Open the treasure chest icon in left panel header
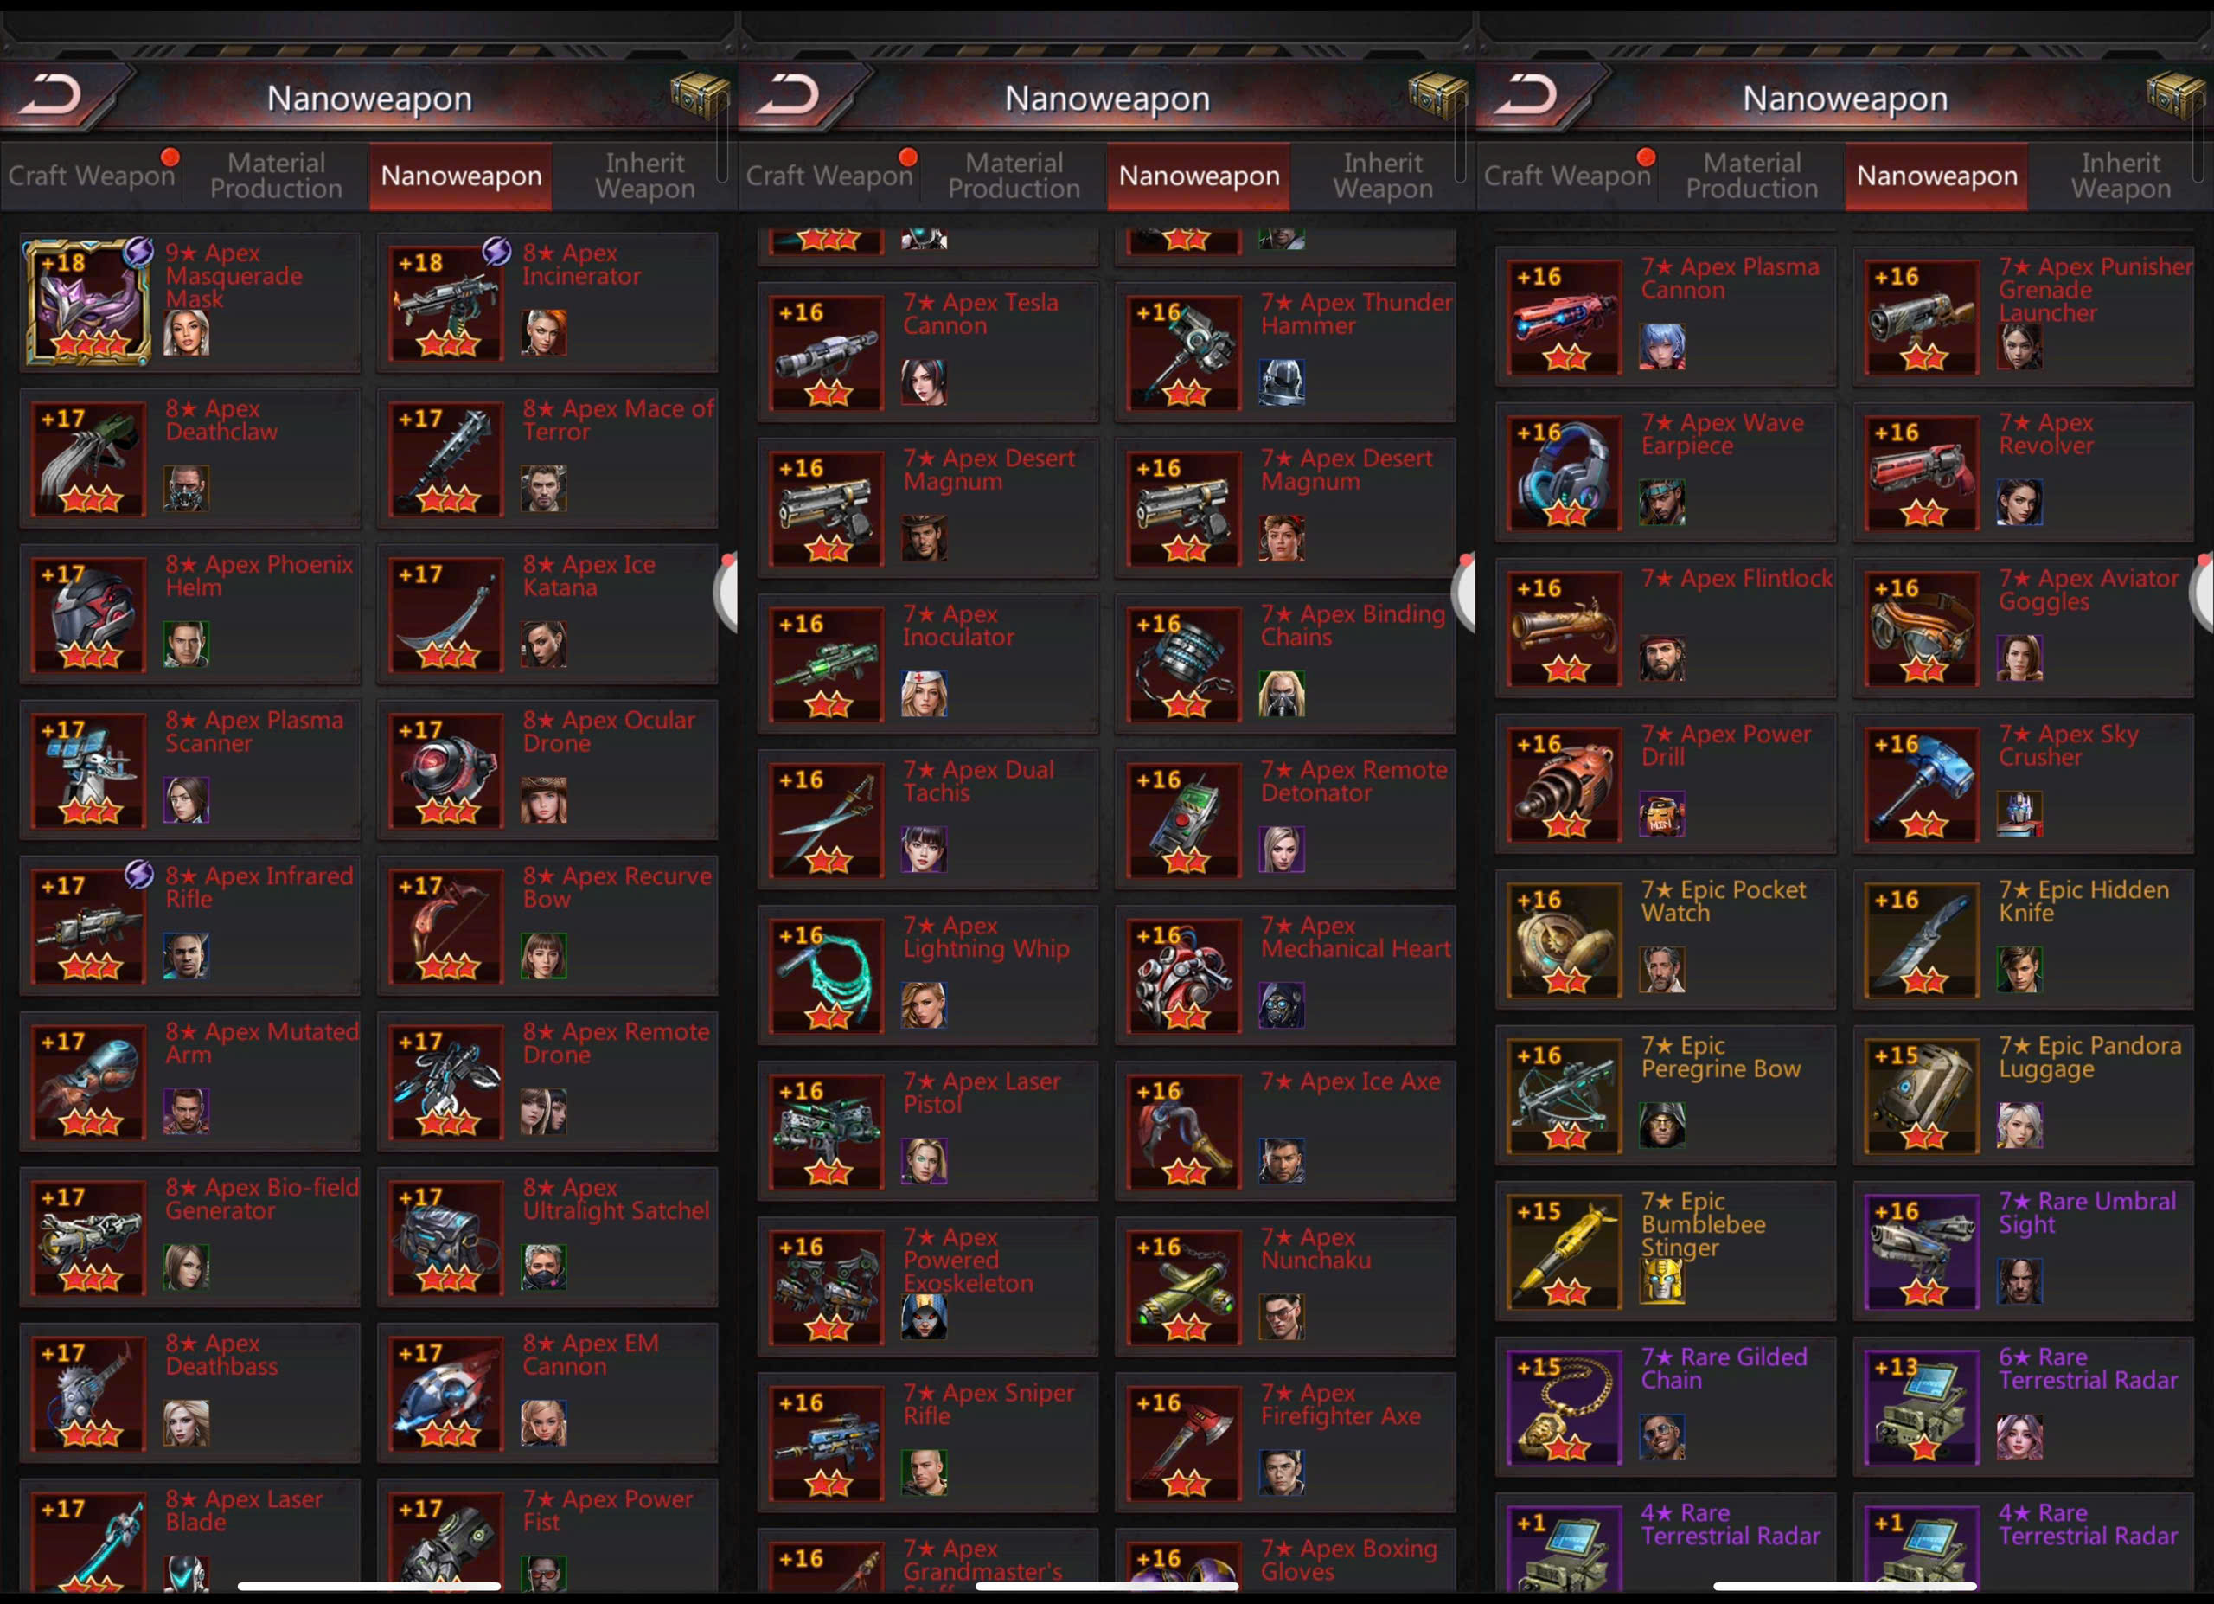This screenshot has width=2214, height=1604. (x=700, y=98)
